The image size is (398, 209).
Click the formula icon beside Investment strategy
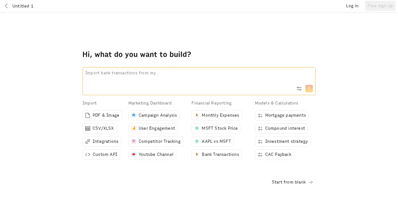(x=260, y=141)
